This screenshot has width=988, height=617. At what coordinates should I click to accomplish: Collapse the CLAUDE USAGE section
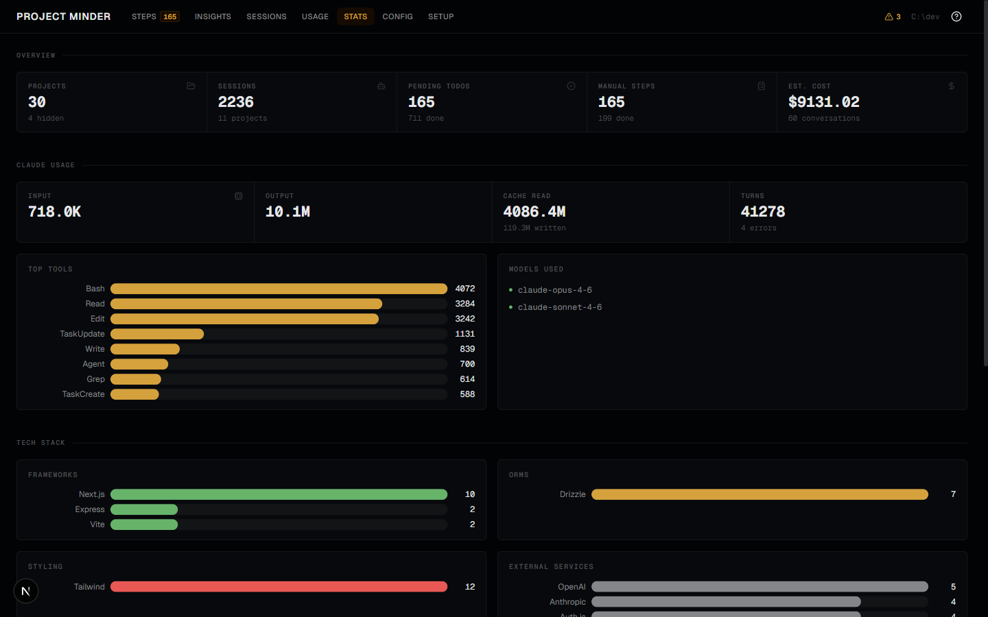tap(45, 165)
